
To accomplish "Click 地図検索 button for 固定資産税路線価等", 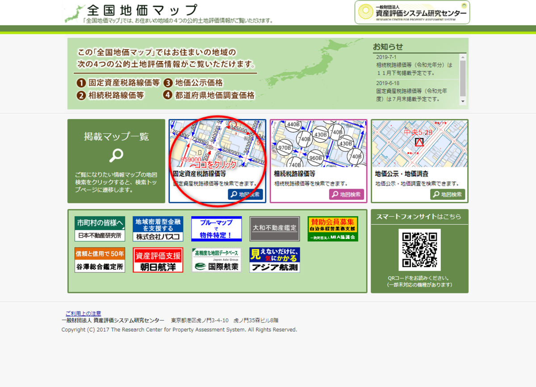I will pyautogui.click(x=245, y=194).
